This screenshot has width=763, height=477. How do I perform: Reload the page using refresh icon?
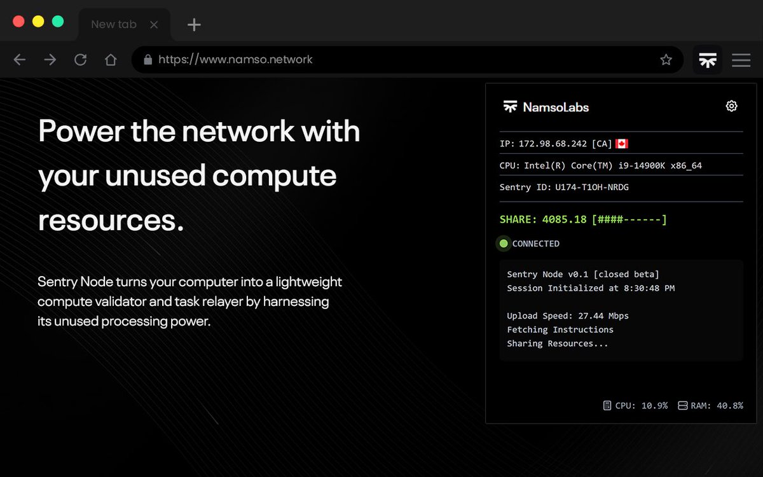coord(80,59)
